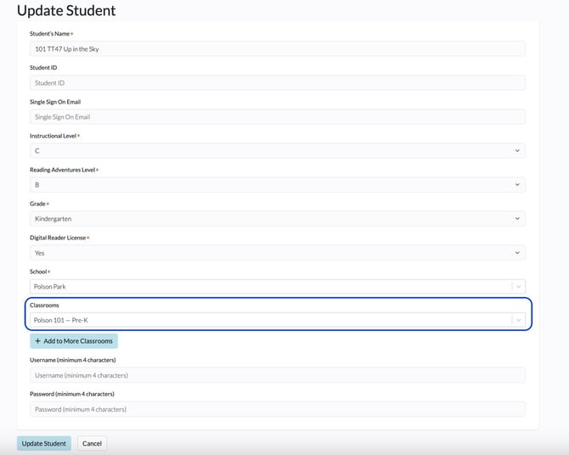Select the Username input field
This screenshot has width=569, height=455.
tap(277, 375)
